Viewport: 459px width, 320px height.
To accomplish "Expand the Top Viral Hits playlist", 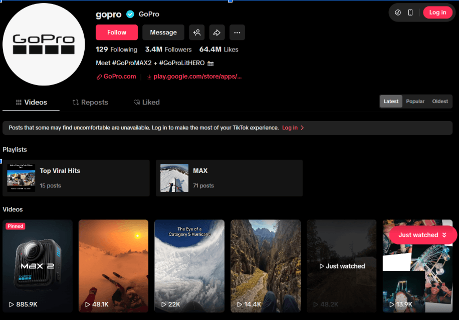I will [76, 178].
